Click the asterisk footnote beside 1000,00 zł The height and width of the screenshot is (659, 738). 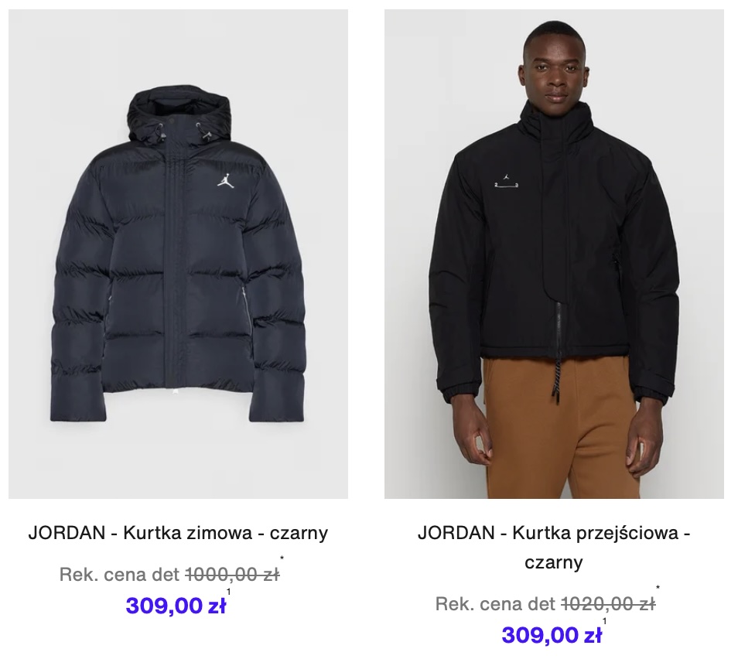point(282,558)
